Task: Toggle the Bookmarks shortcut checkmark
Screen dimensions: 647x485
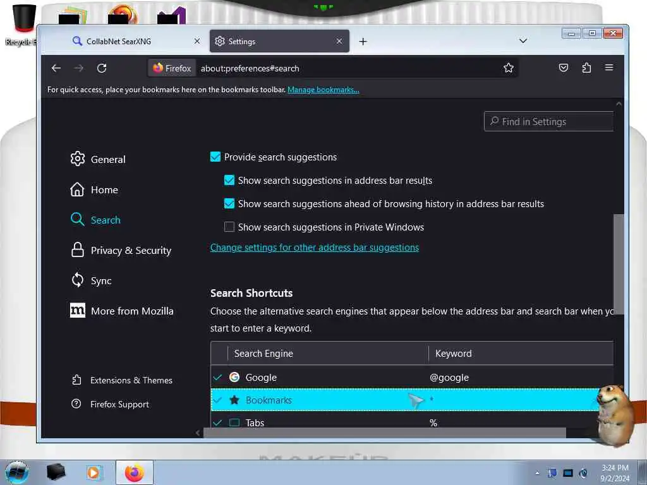Action: 217,400
